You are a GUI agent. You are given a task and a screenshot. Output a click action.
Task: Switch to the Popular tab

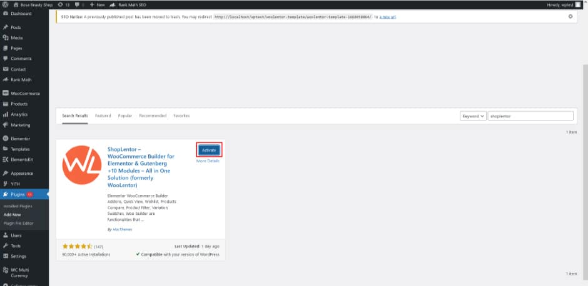[x=125, y=116]
